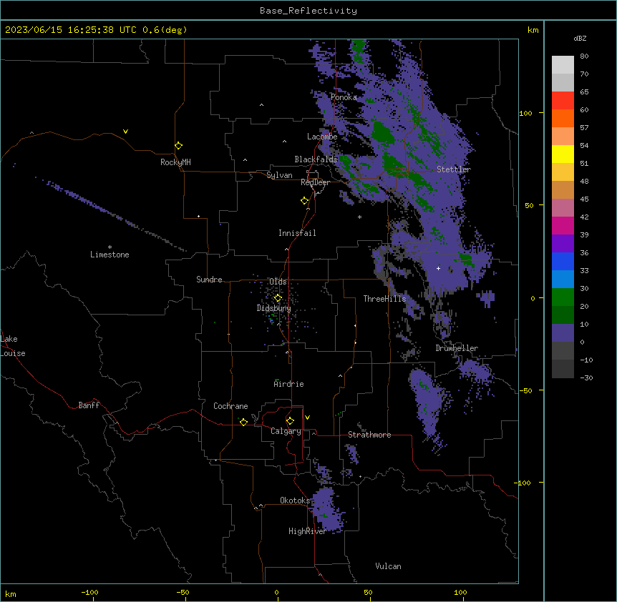The image size is (617, 602).
Task: Click the km unit label at bottom left
Action: coord(11,593)
